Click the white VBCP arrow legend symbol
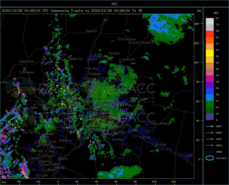Screen dimensions: 229x185 click(x=210, y=126)
